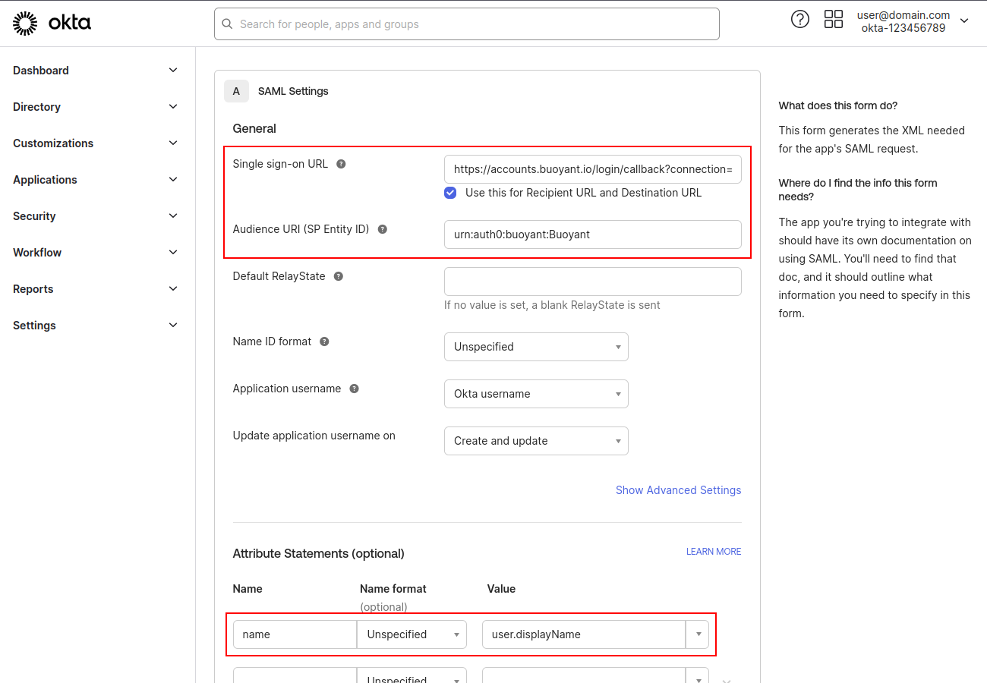This screenshot has height=683, width=987.
Task: Open the apps grid icon
Action: point(834,19)
